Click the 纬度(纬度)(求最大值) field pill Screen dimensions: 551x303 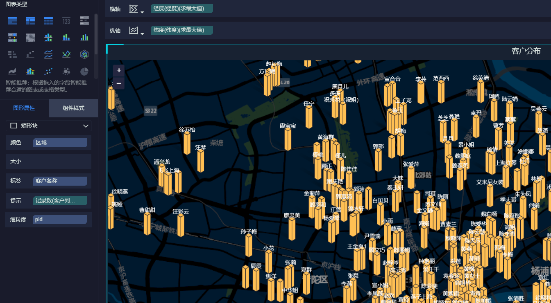182,30
